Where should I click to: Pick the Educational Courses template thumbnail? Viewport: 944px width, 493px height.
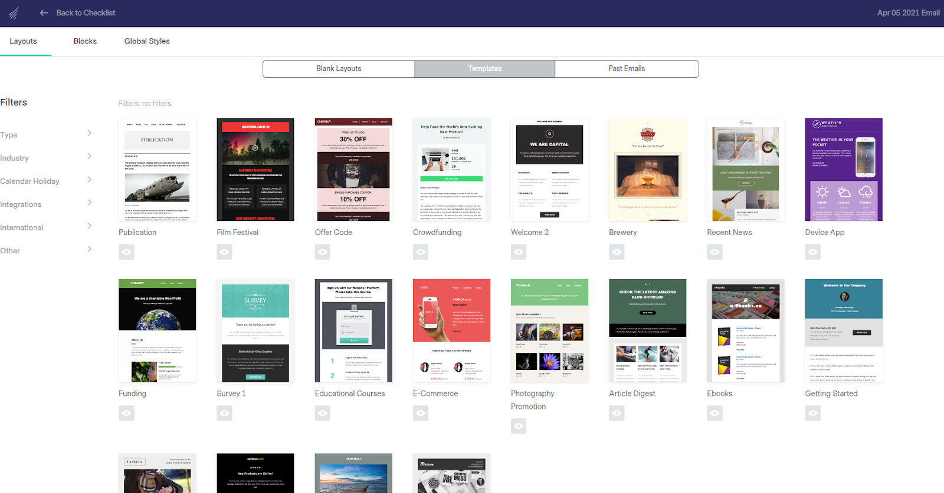tap(353, 331)
